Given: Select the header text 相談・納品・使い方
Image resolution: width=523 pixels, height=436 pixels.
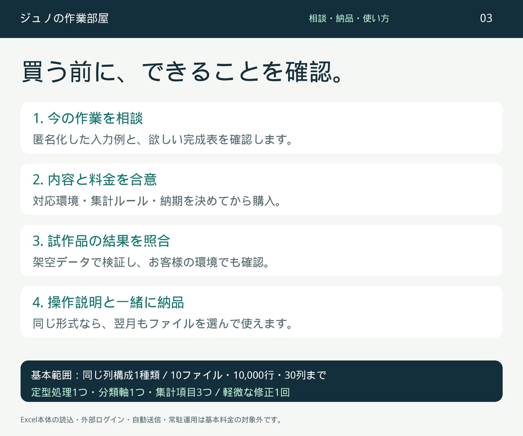Looking at the screenshot, I should (x=349, y=18).
